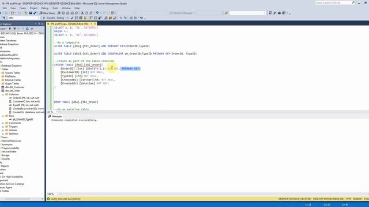369x207 pixels.
Task: Open the Query menu
Action: [x=23, y=8]
